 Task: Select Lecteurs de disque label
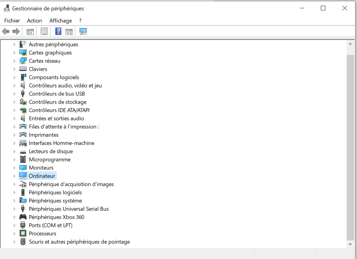pos(51,152)
